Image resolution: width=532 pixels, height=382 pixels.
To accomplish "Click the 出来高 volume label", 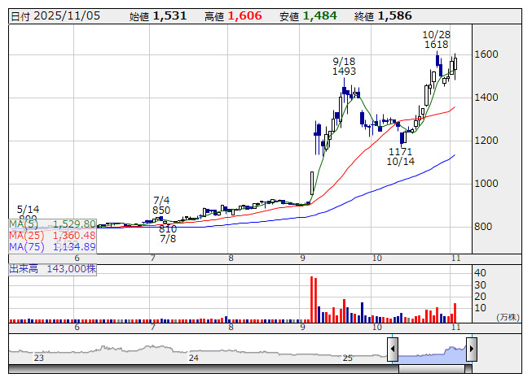I will pos(53,267).
